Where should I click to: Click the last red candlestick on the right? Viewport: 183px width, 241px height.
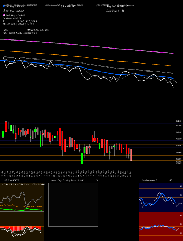point(131,155)
